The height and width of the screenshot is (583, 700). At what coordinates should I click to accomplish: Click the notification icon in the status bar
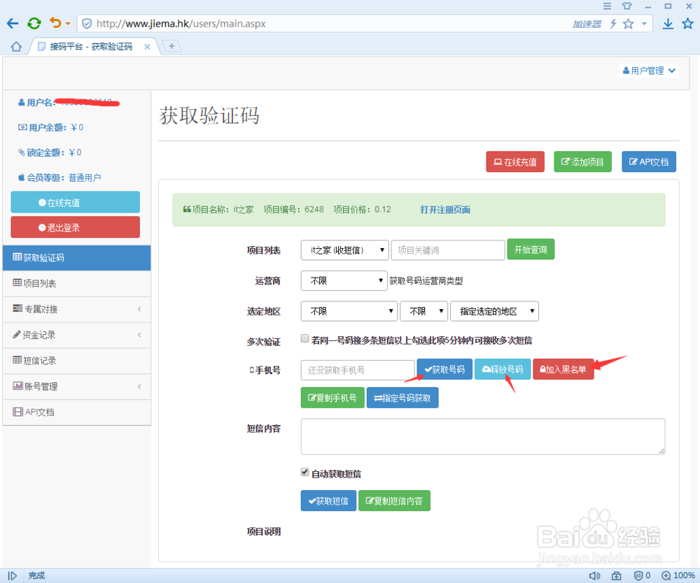[x=638, y=575]
